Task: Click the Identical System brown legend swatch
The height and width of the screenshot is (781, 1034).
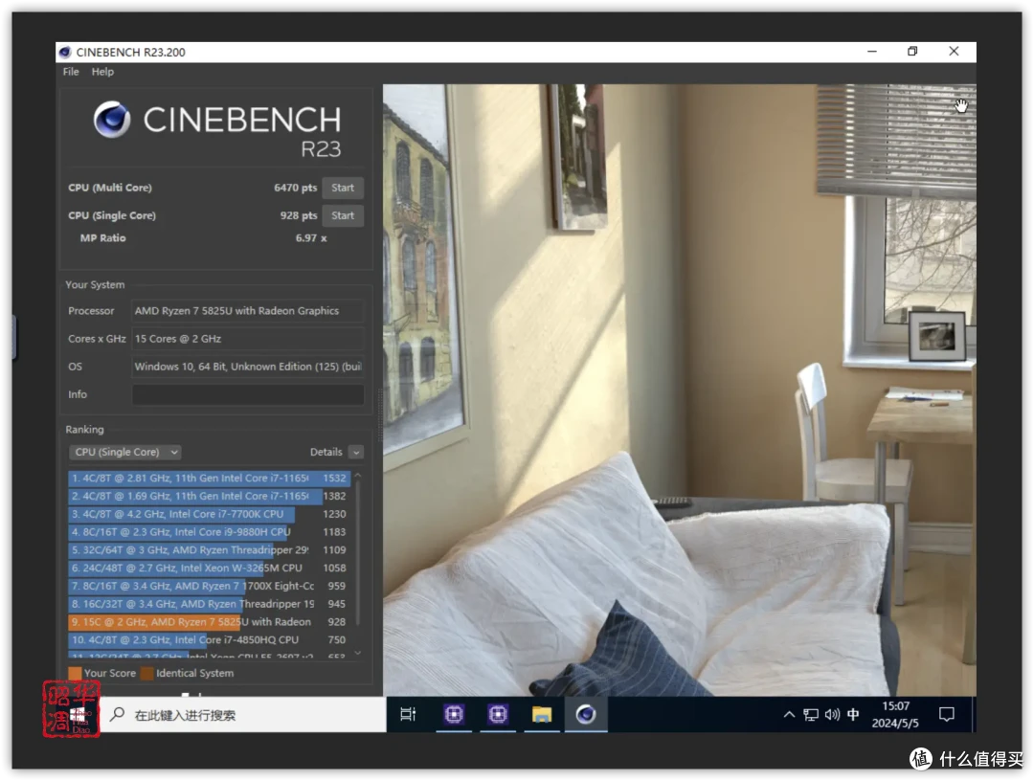Action: [x=147, y=674]
